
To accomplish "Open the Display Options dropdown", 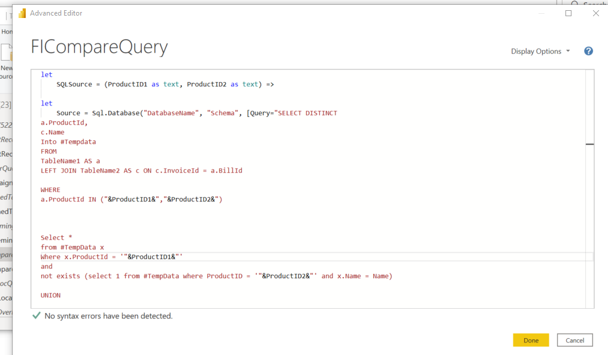I will [x=540, y=51].
